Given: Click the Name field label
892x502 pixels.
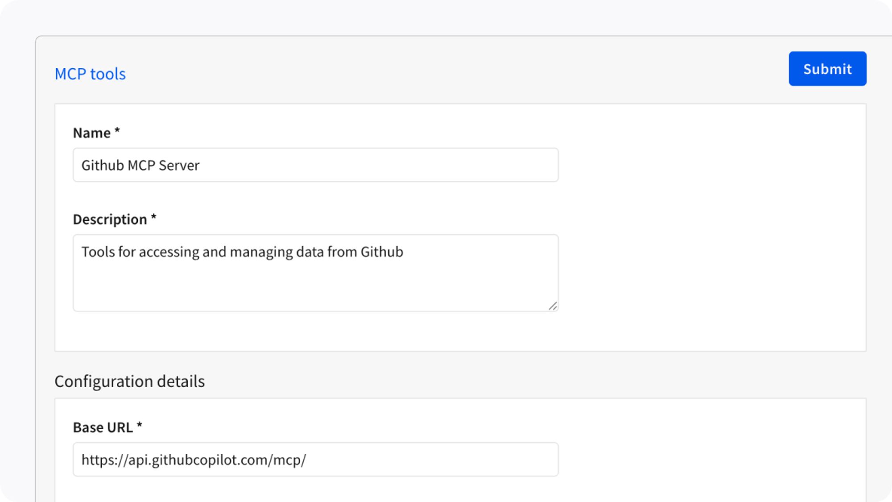Looking at the screenshot, I should 92,133.
